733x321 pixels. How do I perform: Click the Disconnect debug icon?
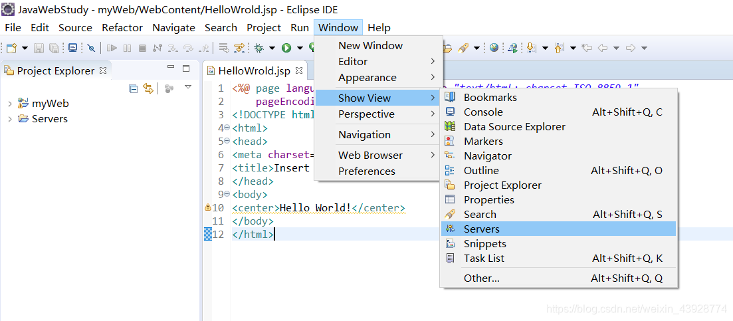tap(157, 48)
